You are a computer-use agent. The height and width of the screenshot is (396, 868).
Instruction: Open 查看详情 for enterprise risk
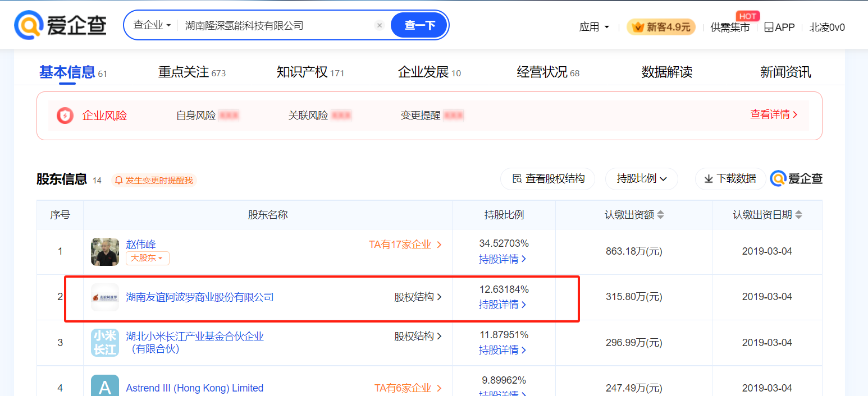(x=774, y=114)
